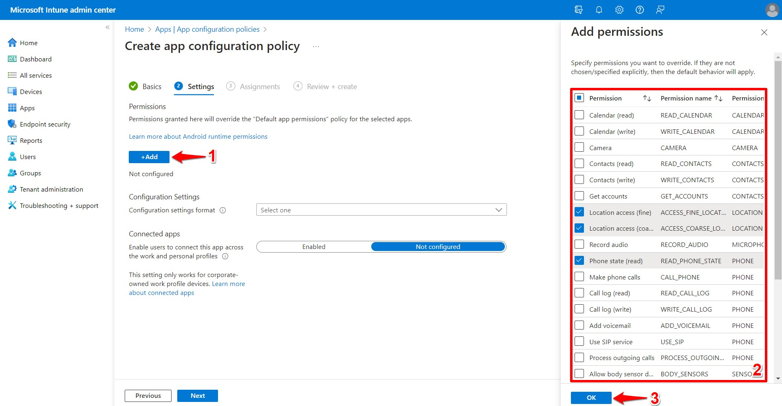Collapse the left navigation pane
782x406 pixels.
pyautogui.click(x=108, y=27)
